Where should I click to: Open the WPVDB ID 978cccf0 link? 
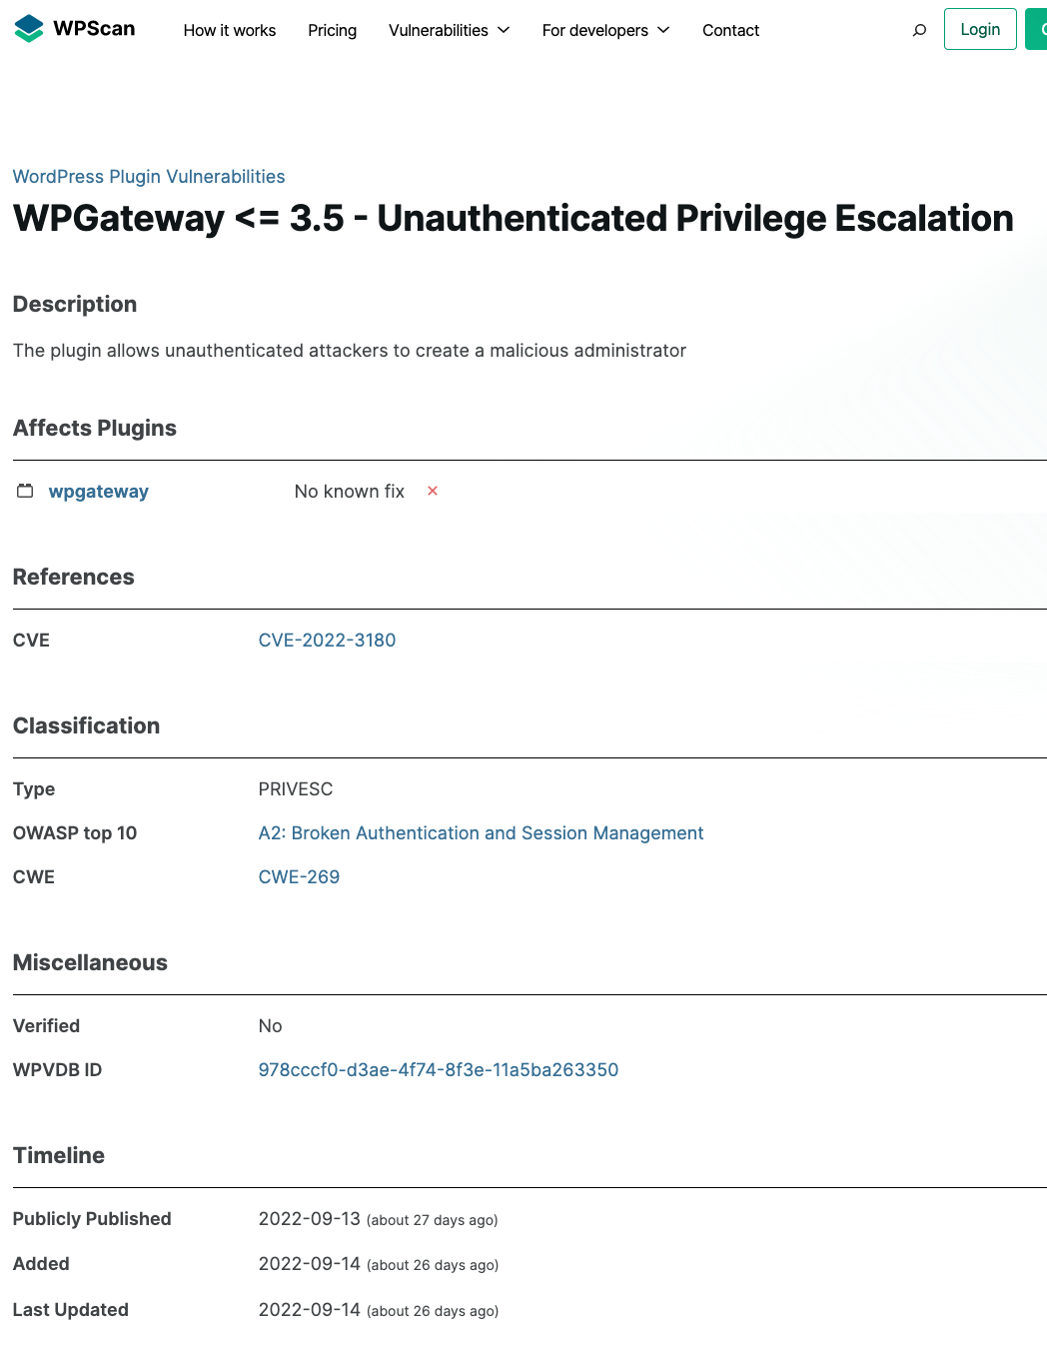coord(439,1070)
